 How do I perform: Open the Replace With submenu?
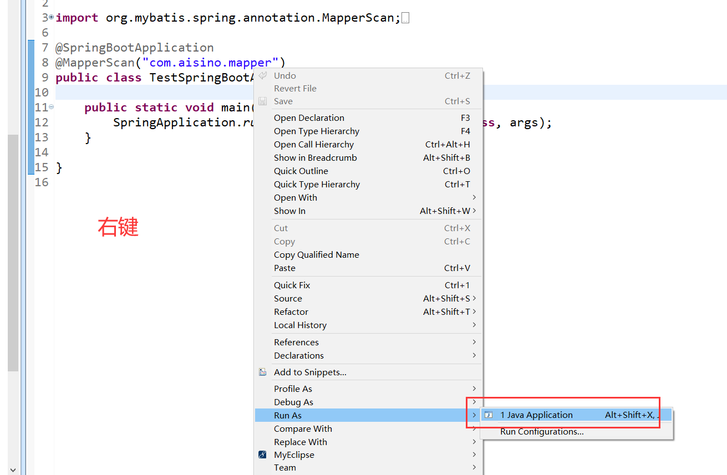click(369, 442)
